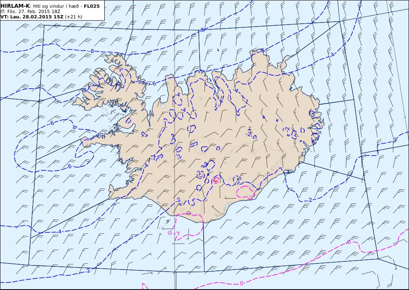Click the -8 label on top-center contour
The height and width of the screenshot is (290, 409).
pyautogui.click(x=202, y=30)
